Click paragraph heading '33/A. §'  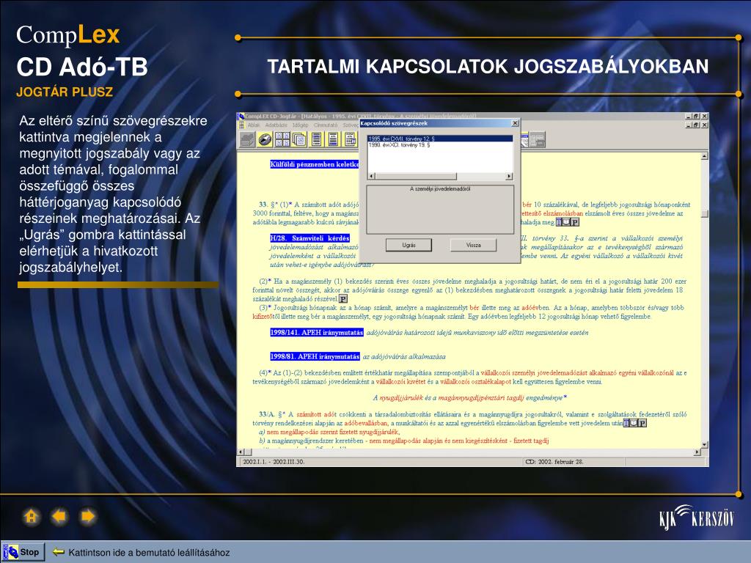[272, 414]
